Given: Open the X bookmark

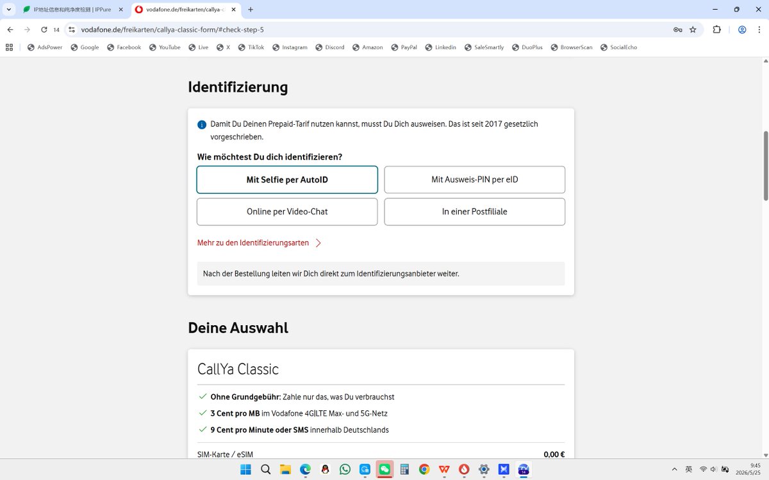Looking at the screenshot, I should (223, 47).
